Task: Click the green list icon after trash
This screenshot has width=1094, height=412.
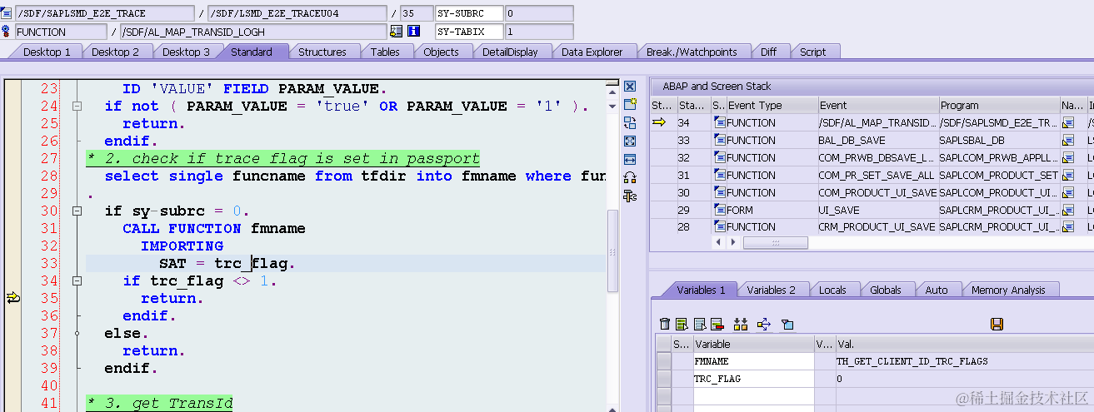Action: [682, 324]
